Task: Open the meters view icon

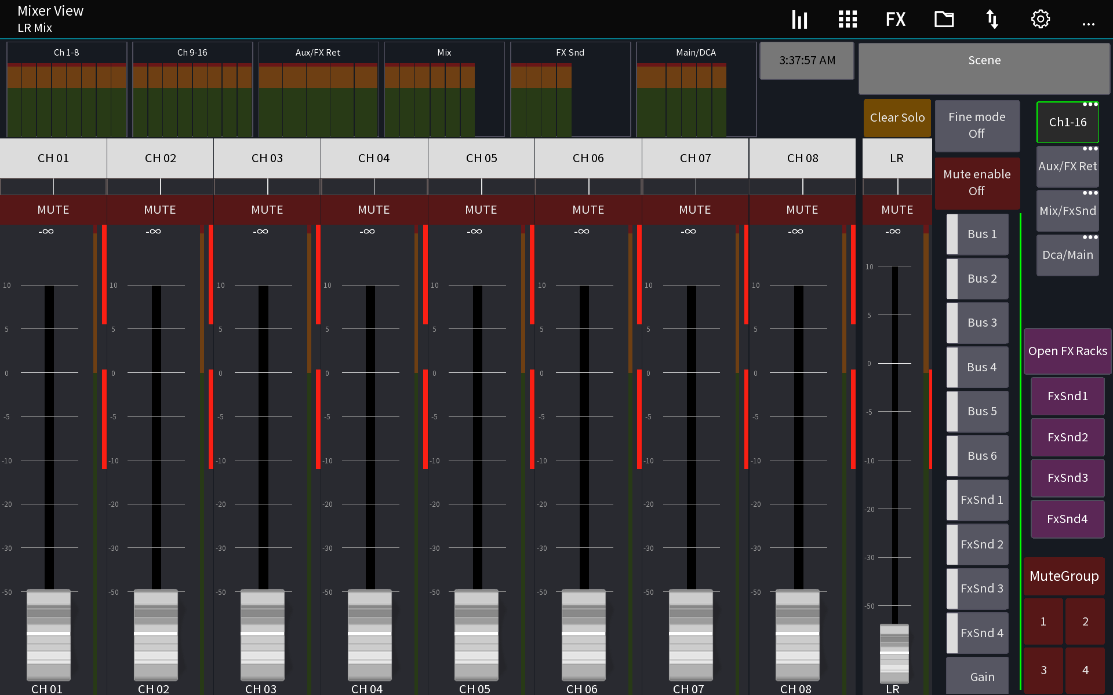Action: click(799, 19)
